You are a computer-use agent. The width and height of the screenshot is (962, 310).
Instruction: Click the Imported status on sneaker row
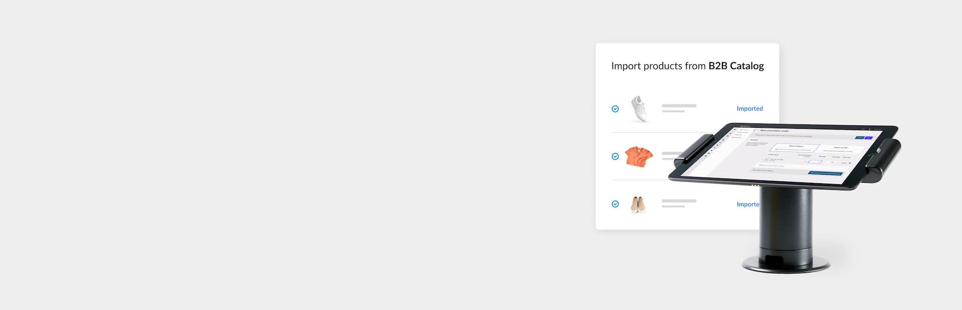pos(750,108)
